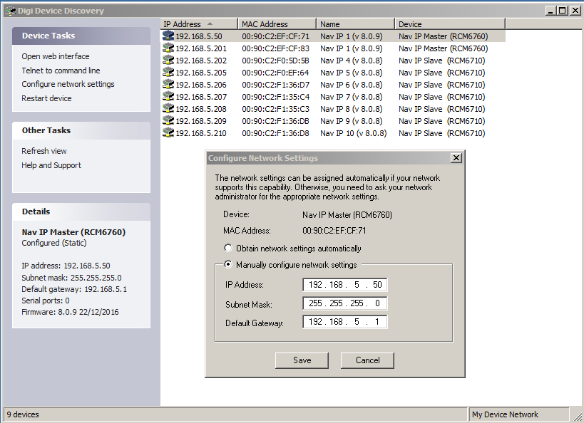Click the 9 devices status bar entry
The height and width of the screenshot is (423, 584).
pyautogui.click(x=23, y=414)
